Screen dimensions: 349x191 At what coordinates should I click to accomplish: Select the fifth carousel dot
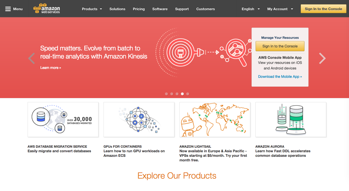188,94
